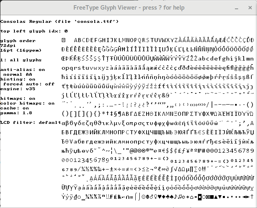Minimize the FreeType Glyph Viewer window
The width and height of the screenshot is (257, 208).
click(237, 8)
